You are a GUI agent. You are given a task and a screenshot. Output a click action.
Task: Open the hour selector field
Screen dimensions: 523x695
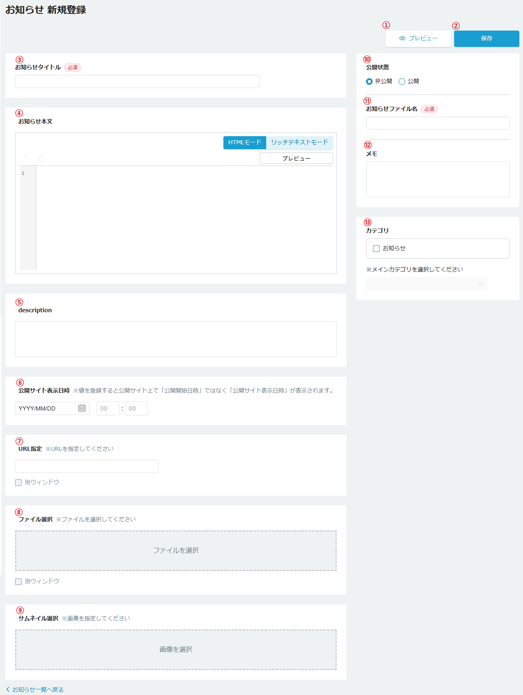(108, 408)
